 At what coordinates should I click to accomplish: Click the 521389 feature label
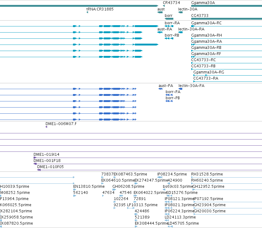click(142, 217)
